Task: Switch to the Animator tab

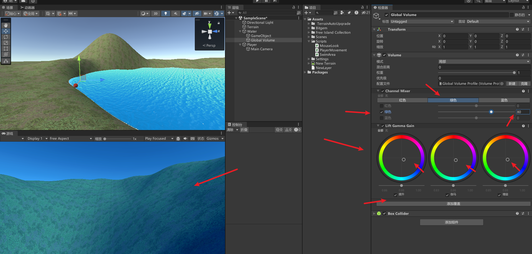Action: point(28,7)
